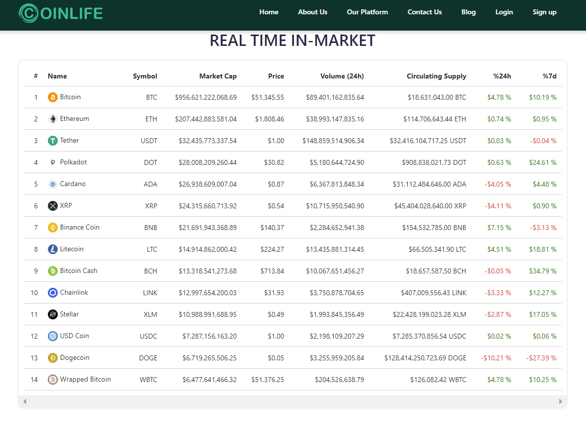Click the Binance Coin name text

(x=79, y=227)
